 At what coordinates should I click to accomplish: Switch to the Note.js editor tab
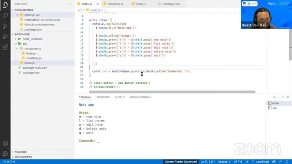tap(139, 4)
